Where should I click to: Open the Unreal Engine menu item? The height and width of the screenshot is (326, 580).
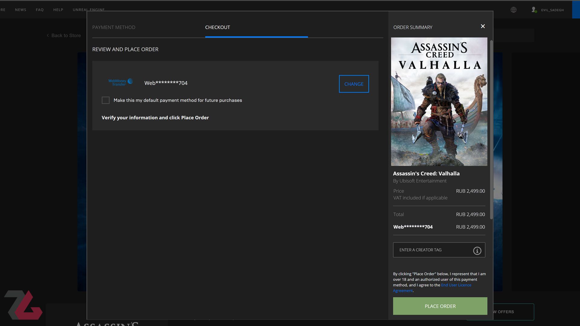89,10
